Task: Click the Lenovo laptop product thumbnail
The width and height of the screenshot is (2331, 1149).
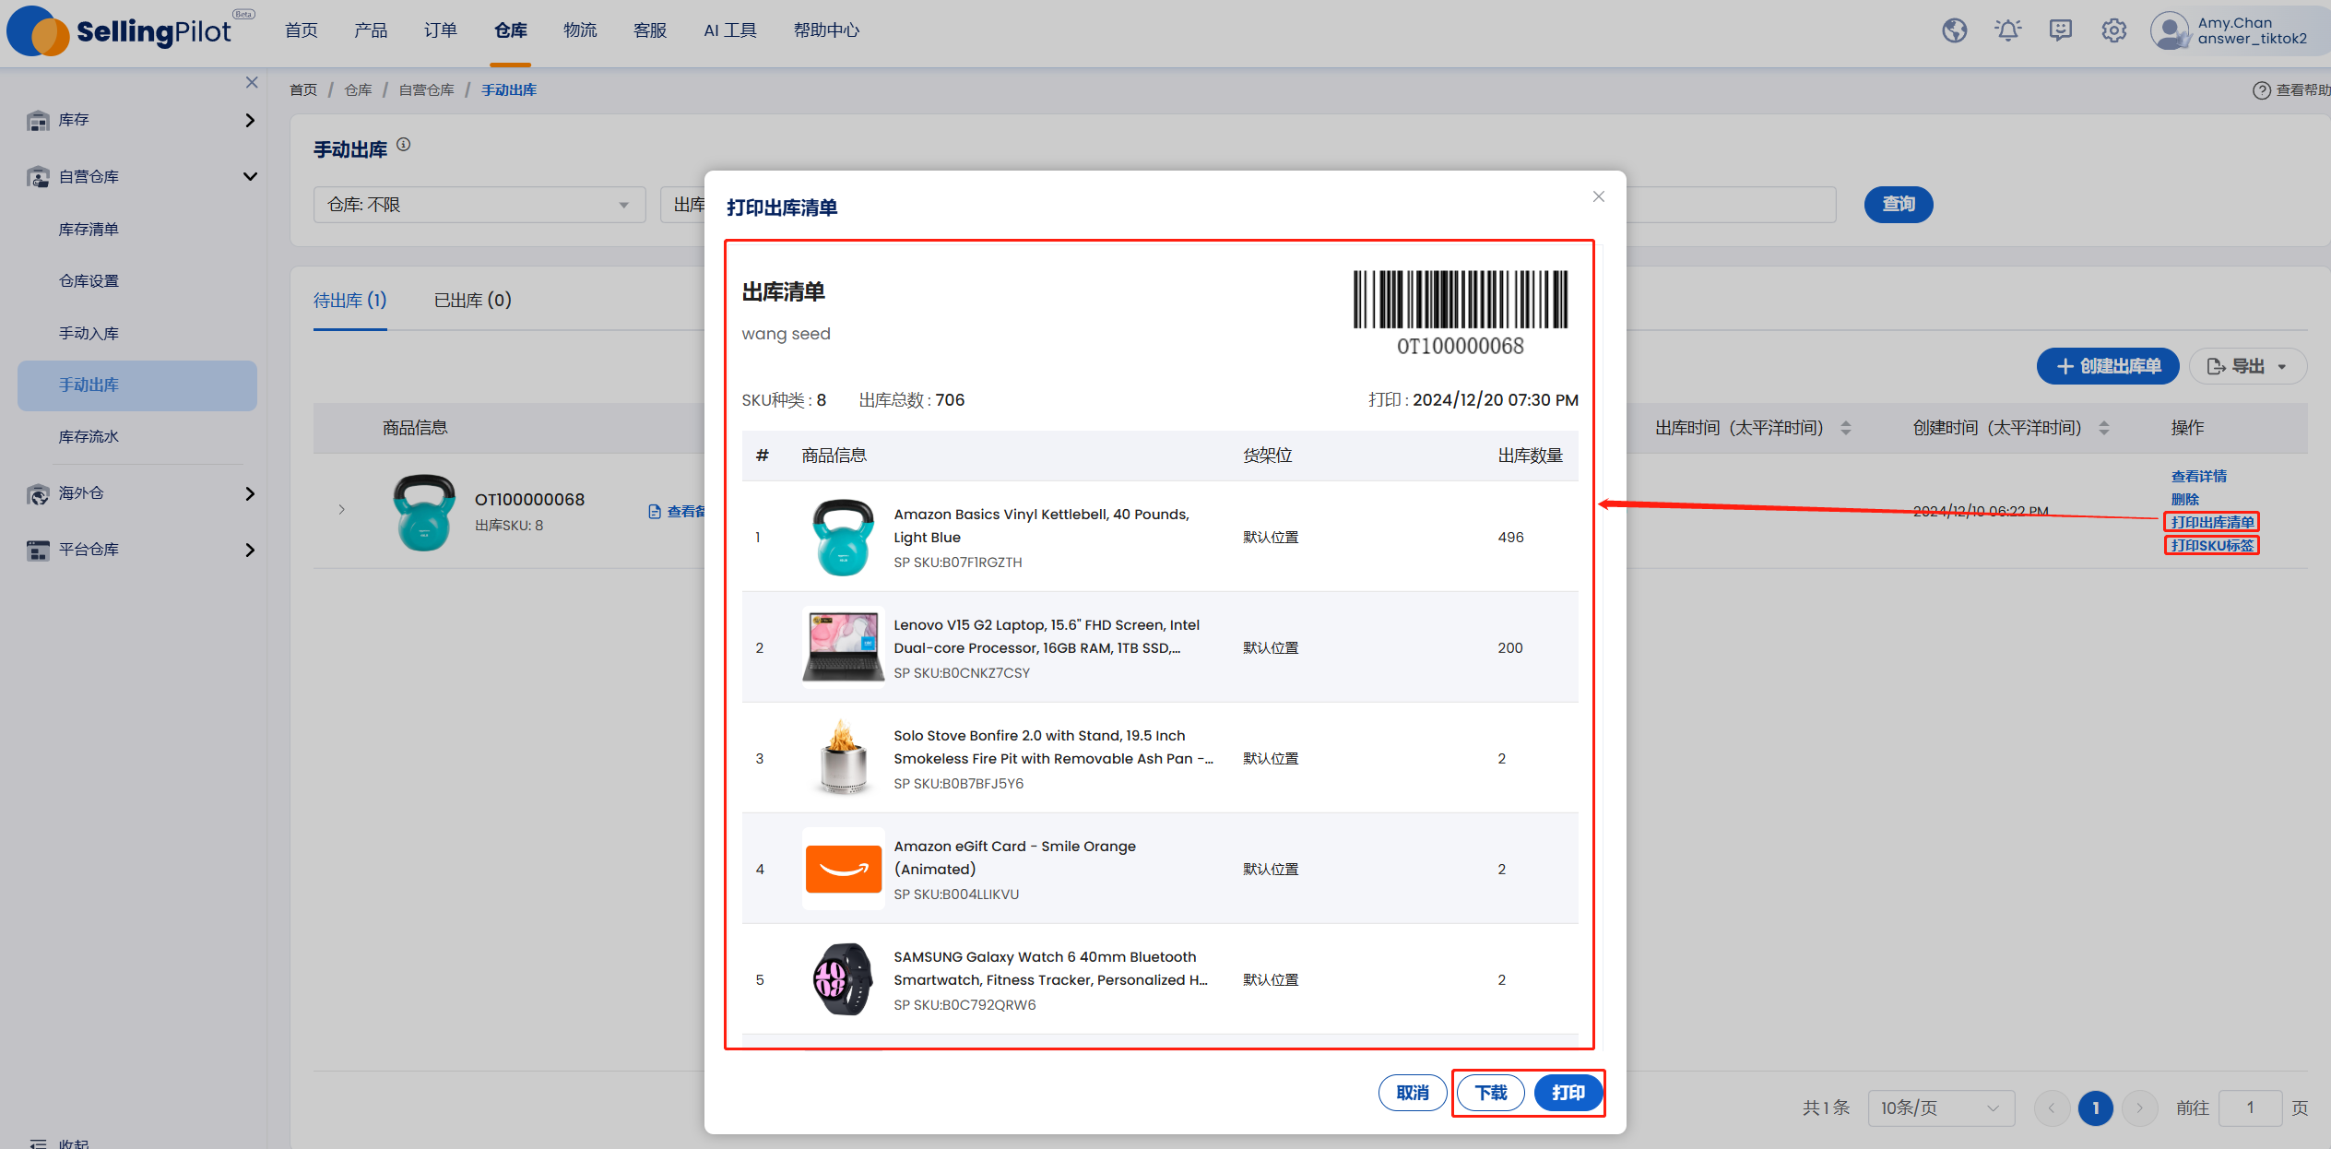Action: 843,647
